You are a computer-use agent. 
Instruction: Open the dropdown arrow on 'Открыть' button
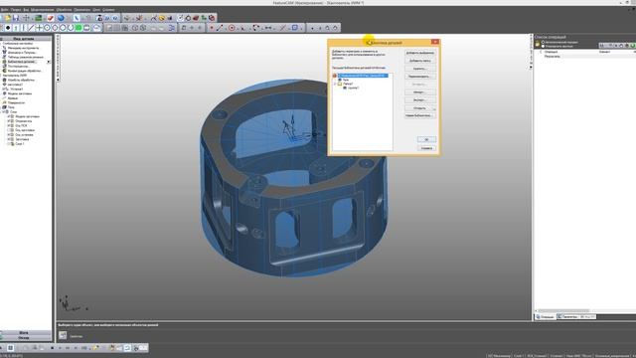[x=434, y=108]
